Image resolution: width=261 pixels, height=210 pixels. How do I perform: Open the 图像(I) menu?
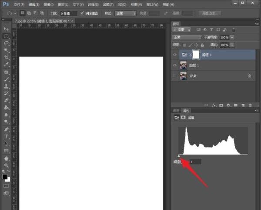point(48,4)
